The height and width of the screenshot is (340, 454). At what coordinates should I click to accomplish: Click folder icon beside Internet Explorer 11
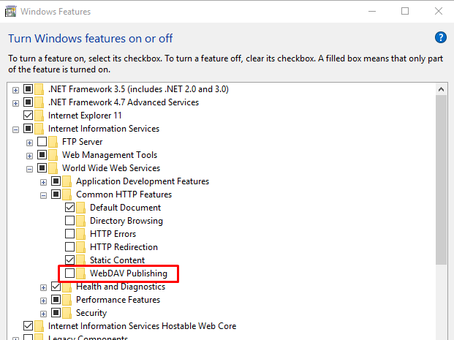(39, 116)
